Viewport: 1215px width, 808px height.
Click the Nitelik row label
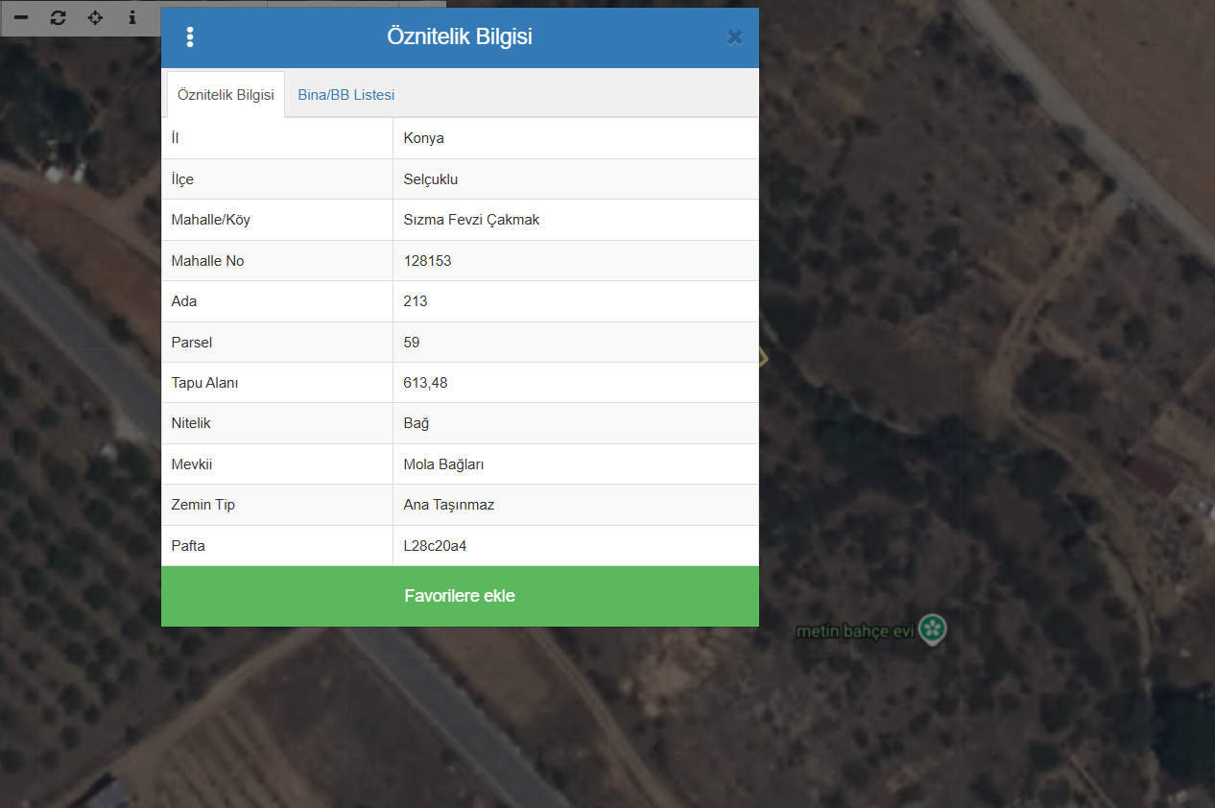190,423
